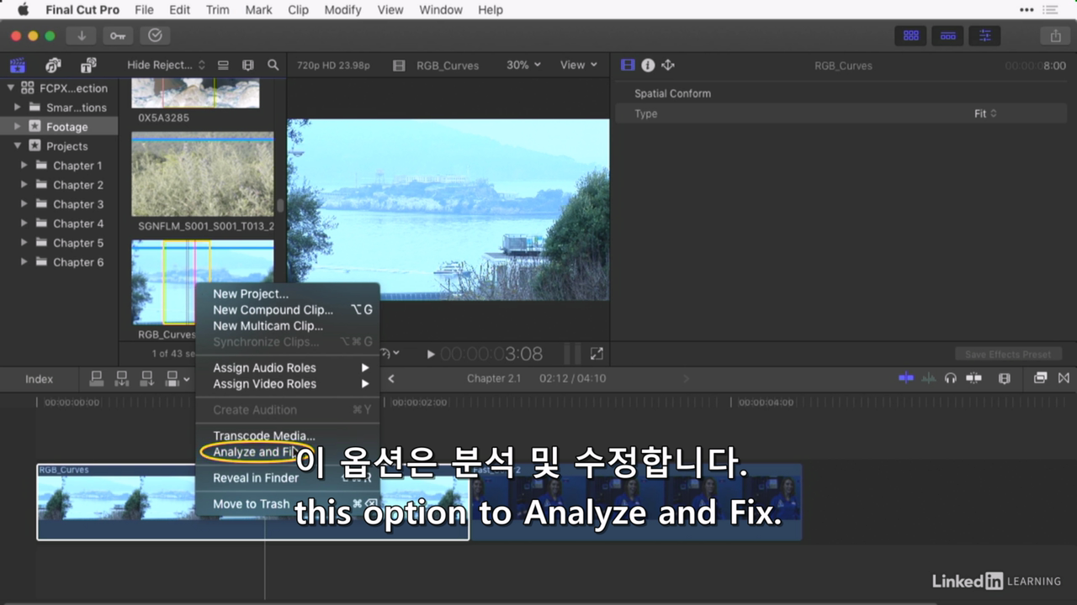Open the timeline Index button
The image size is (1077, 605).
tap(39, 379)
